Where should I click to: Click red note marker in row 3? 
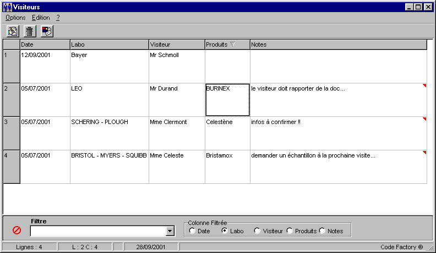coord(424,119)
